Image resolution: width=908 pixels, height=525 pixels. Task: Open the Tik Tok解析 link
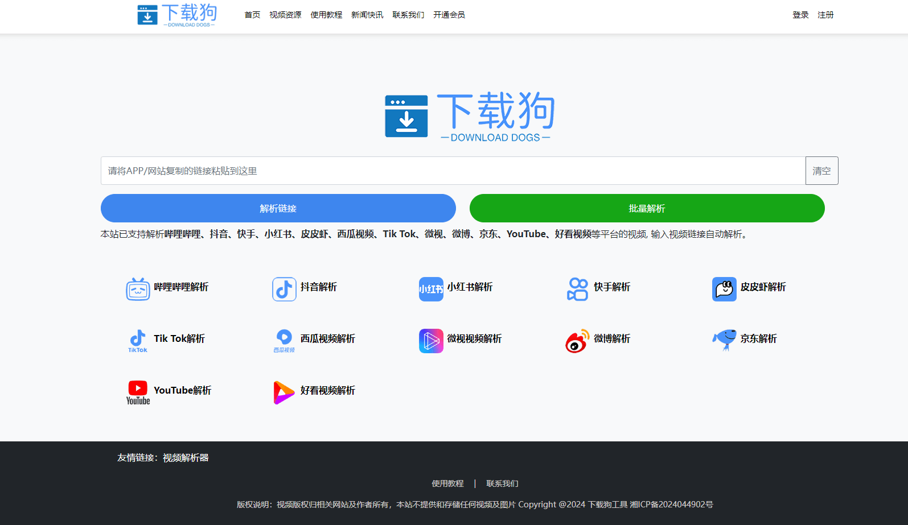click(x=179, y=338)
